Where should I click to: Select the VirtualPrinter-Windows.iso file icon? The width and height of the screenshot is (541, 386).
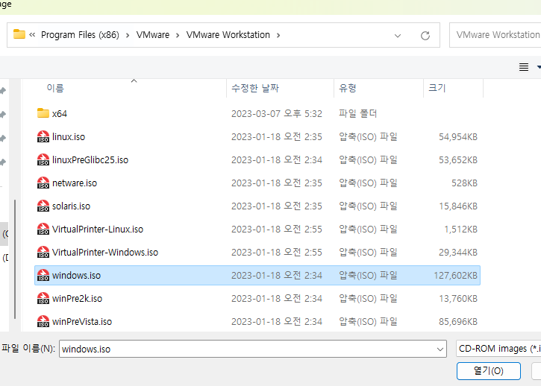[43, 252]
